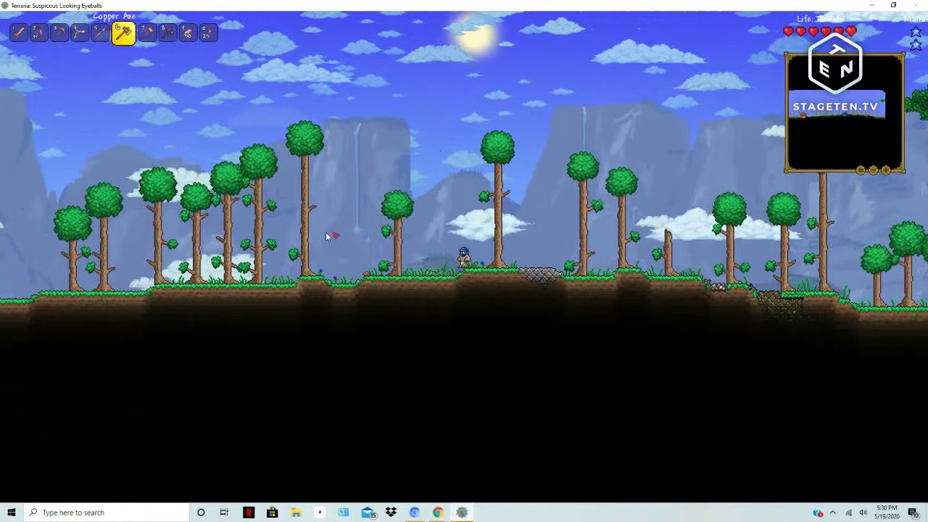Switch to the Terraria taskbar icon
Viewport: 928px width, 522px height.
coord(462,513)
